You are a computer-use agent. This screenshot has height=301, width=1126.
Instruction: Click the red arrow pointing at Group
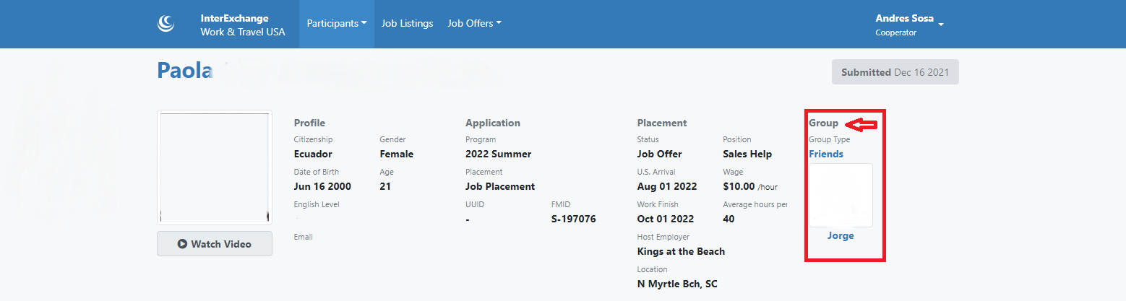861,126
